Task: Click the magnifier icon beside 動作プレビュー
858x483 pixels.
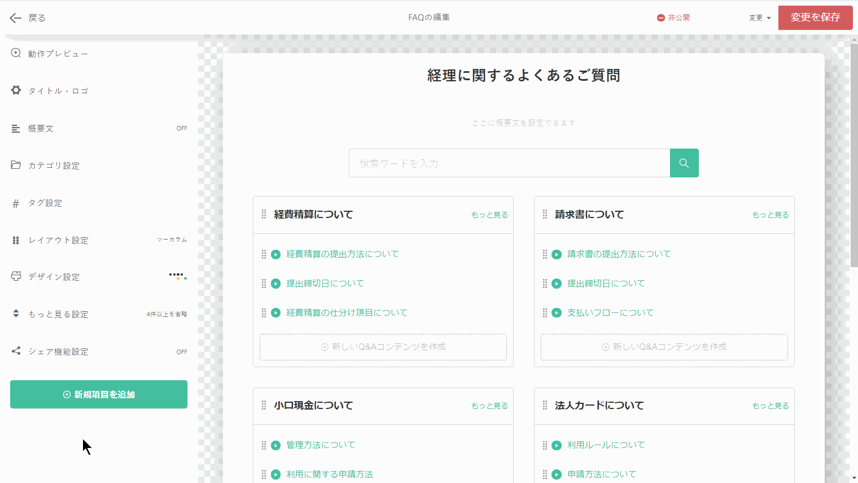Action: 16,53
